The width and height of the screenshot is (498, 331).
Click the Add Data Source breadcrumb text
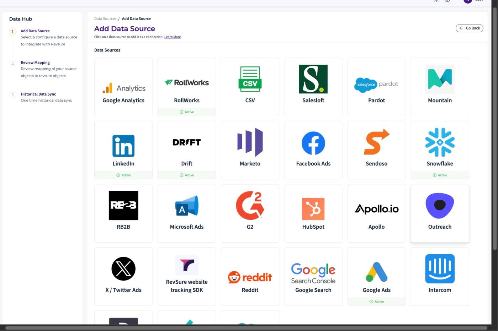pyautogui.click(x=136, y=18)
